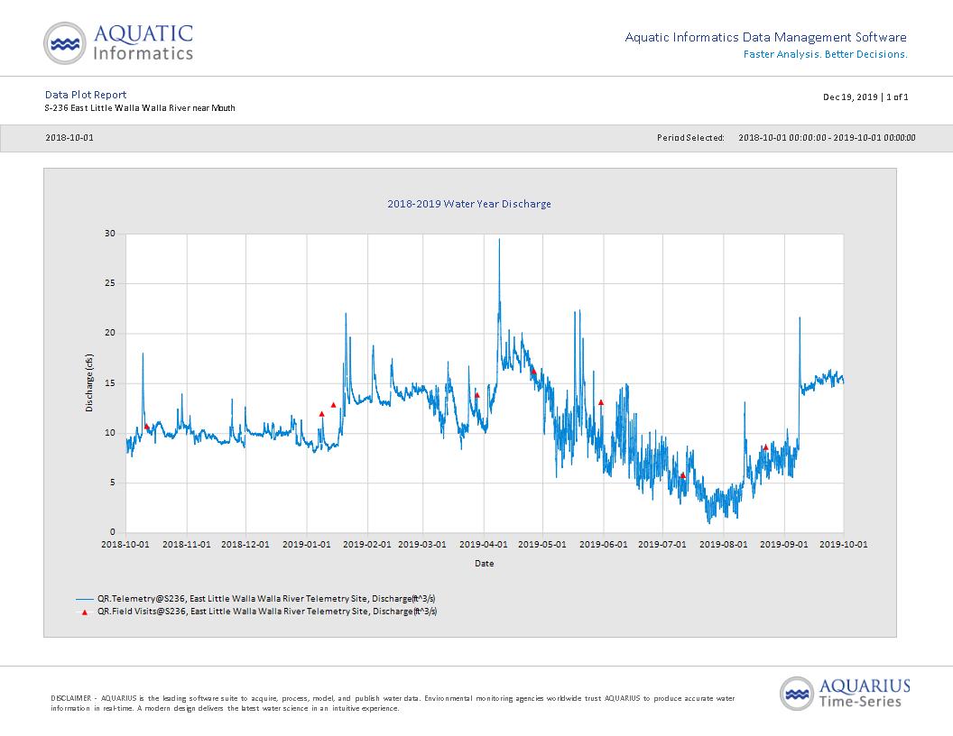
Task: Click the y-axis value 25
Action: tap(110, 283)
